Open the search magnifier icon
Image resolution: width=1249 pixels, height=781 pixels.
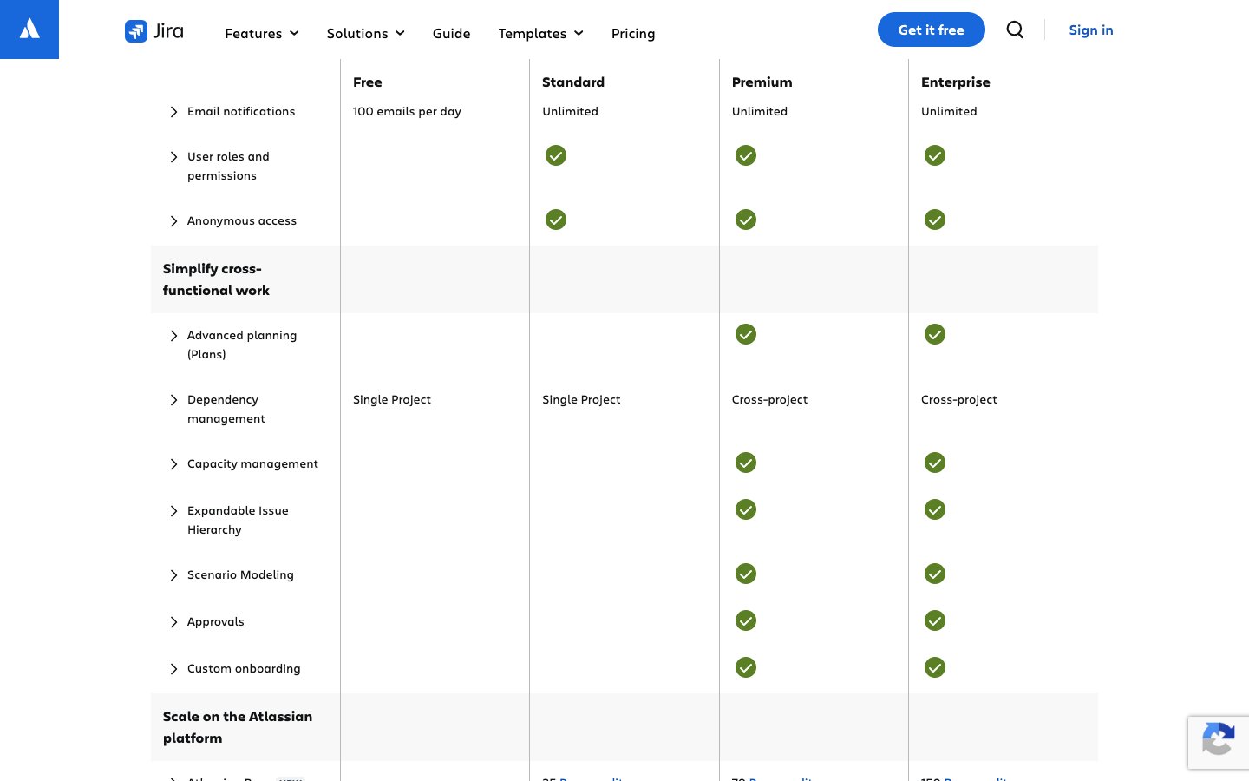point(1015,30)
